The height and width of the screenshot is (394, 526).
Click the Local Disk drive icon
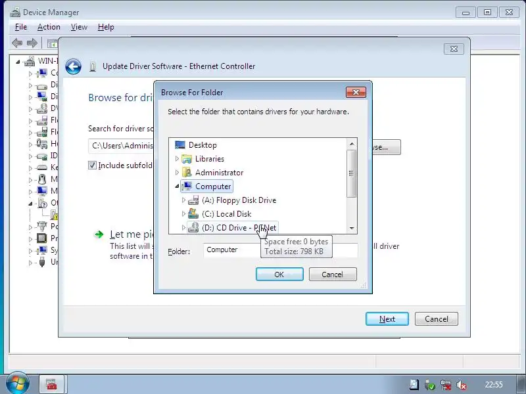point(193,214)
